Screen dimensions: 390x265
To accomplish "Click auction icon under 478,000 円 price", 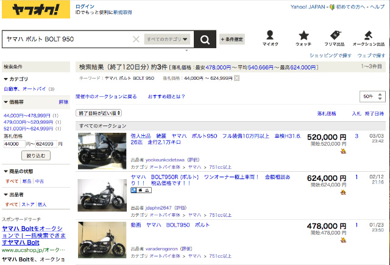I will coord(343,240).
